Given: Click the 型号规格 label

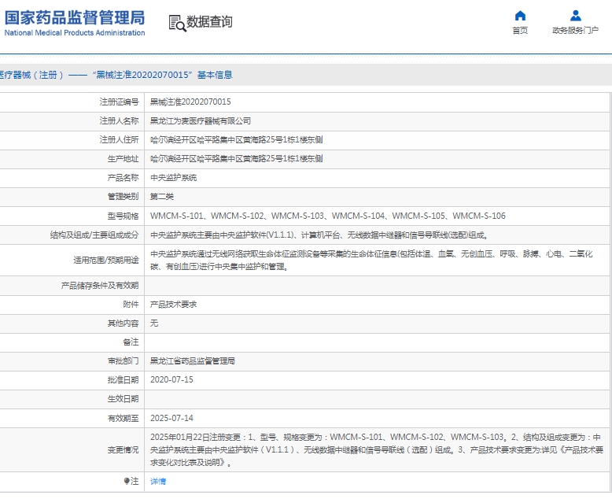Looking at the screenshot, I should click(123, 216).
